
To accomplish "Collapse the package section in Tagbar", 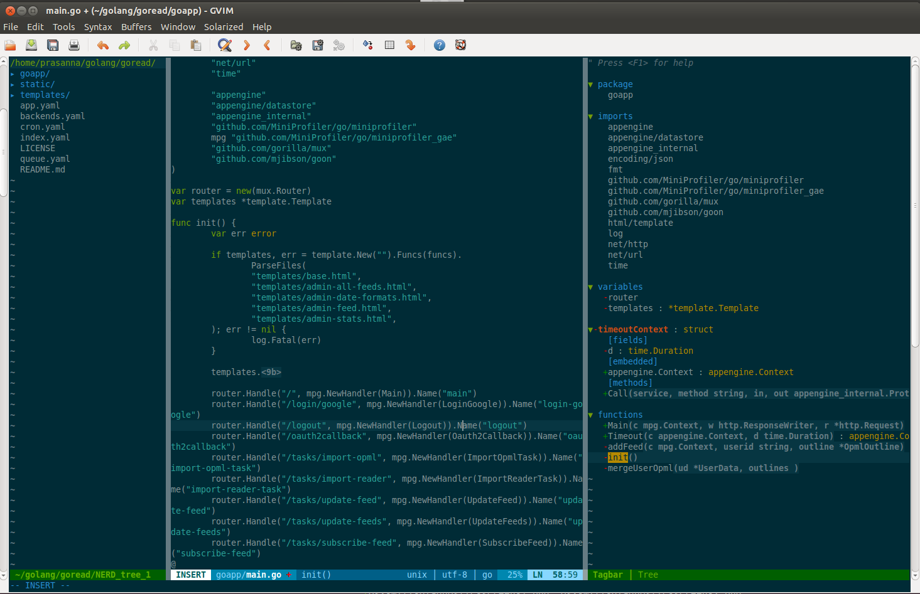I will pos(590,85).
